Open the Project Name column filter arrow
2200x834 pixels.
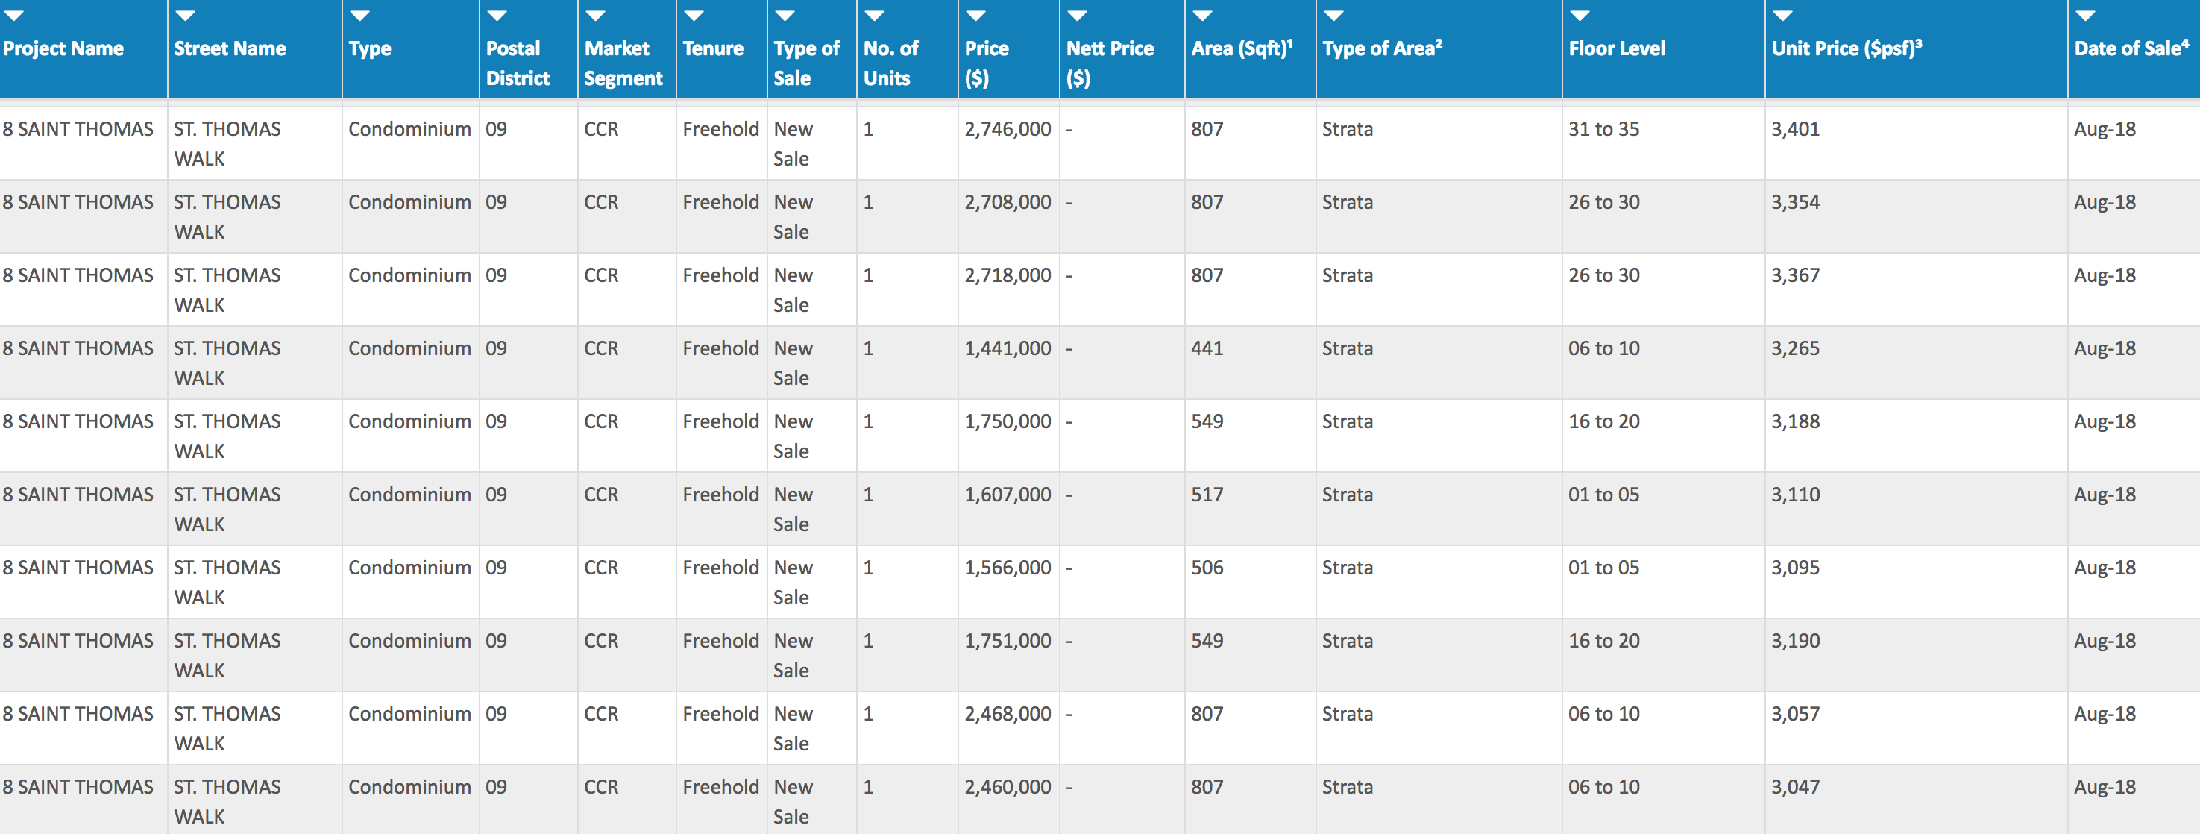13,16
